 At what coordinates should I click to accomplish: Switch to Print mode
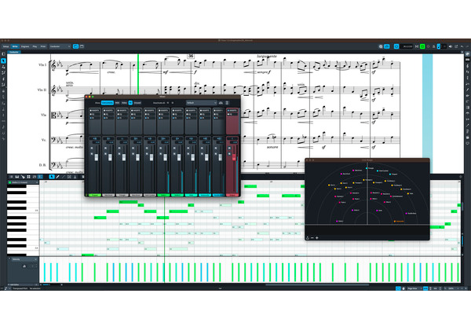pos(43,46)
